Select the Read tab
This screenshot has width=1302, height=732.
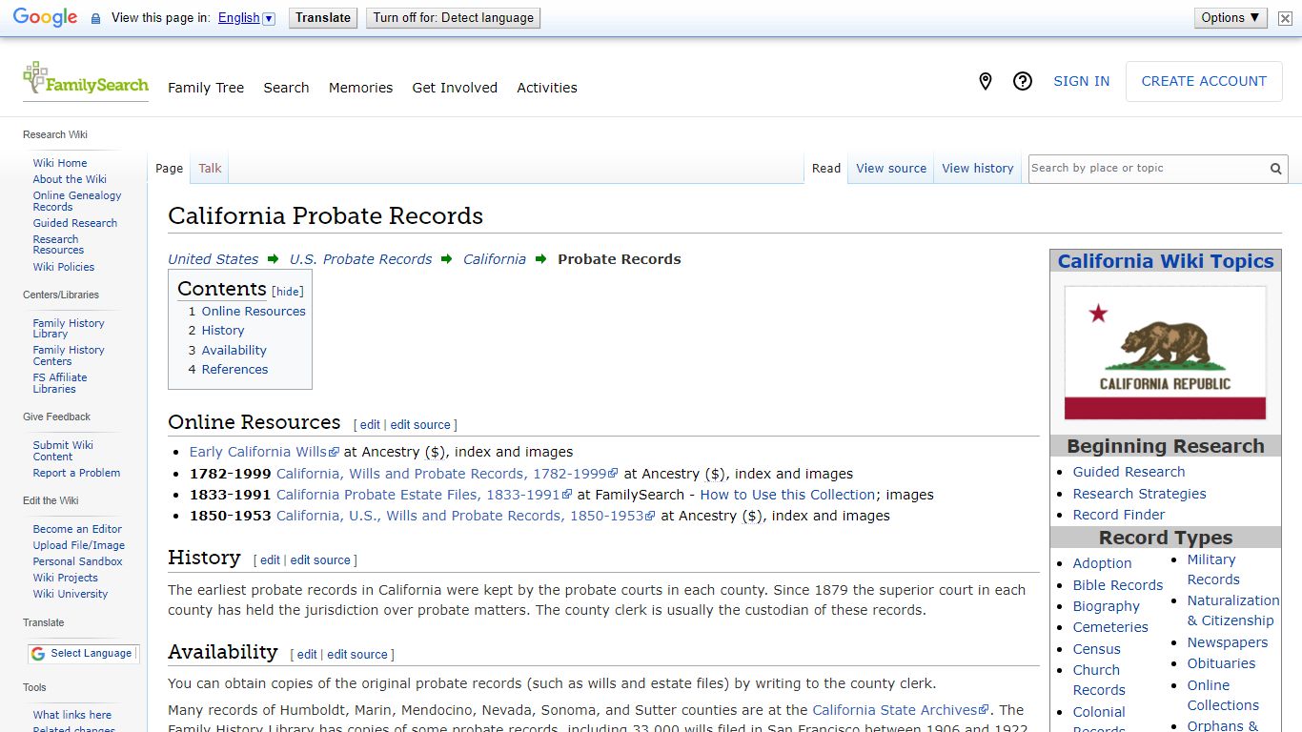pyautogui.click(x=826, y=169)
